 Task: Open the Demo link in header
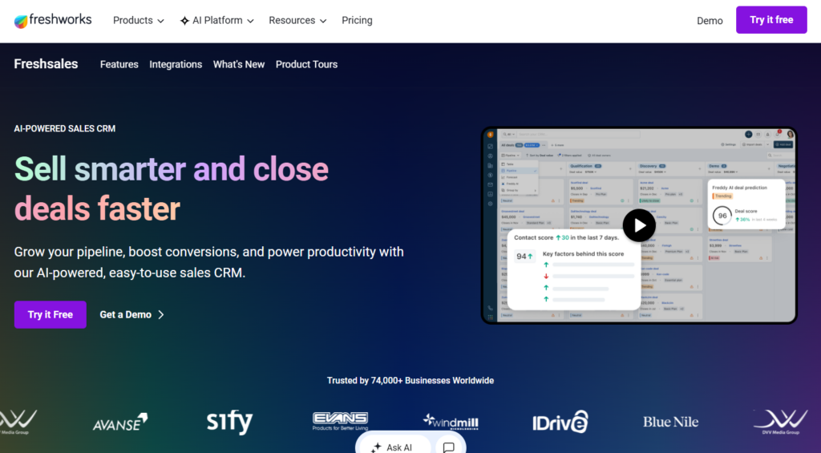tap(710, 21)
